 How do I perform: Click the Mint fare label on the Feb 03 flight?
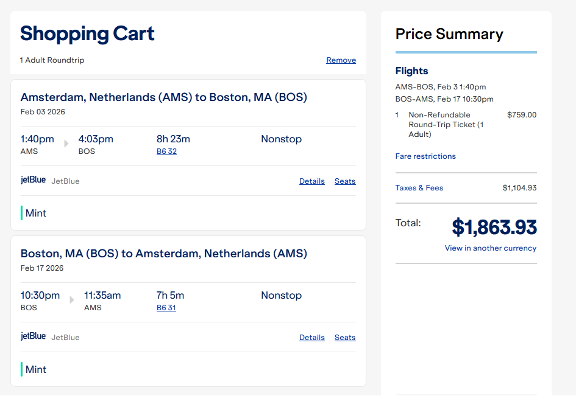35,213
